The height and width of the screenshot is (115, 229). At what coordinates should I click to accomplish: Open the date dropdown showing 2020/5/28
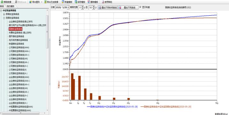[68, 7]
